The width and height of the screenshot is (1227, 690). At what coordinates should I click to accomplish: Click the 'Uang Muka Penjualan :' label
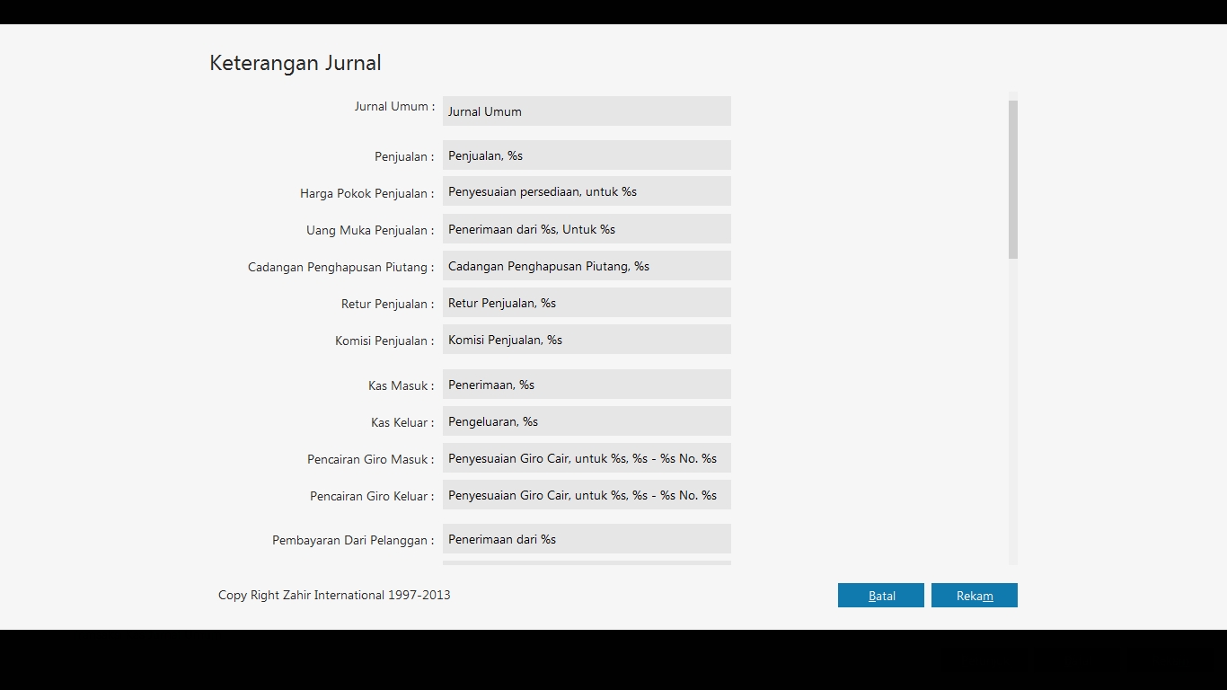(x=370, y=230)
